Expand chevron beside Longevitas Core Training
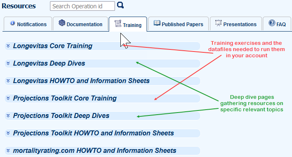 coord(8,46)
